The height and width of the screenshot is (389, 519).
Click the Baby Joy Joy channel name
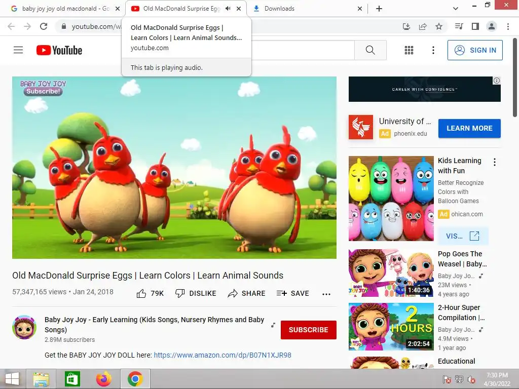(x=154, y=325)
